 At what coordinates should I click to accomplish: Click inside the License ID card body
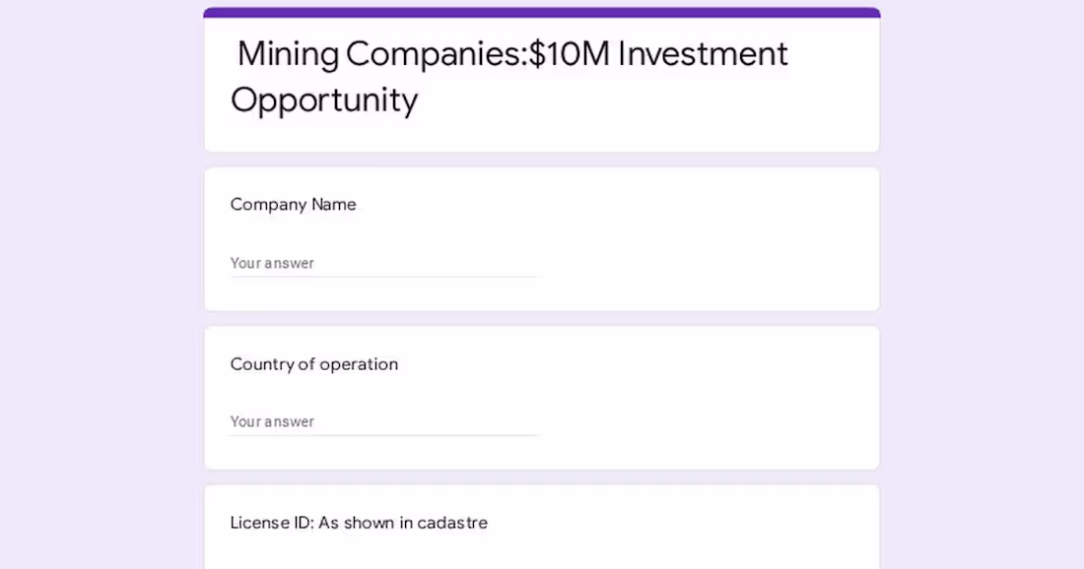pyautogui.click(x=541, y=551)
